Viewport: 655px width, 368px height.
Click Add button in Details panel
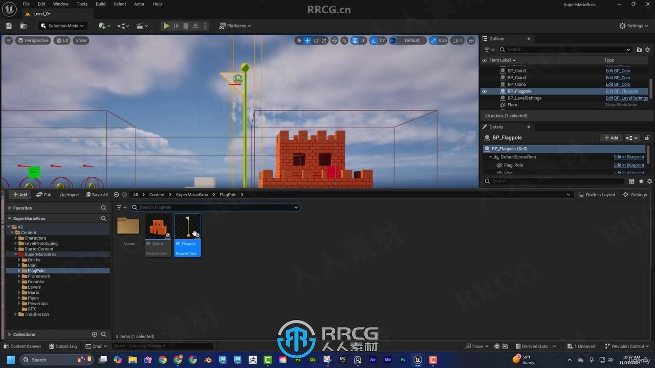pyautogui.click(x=611, y=137)
